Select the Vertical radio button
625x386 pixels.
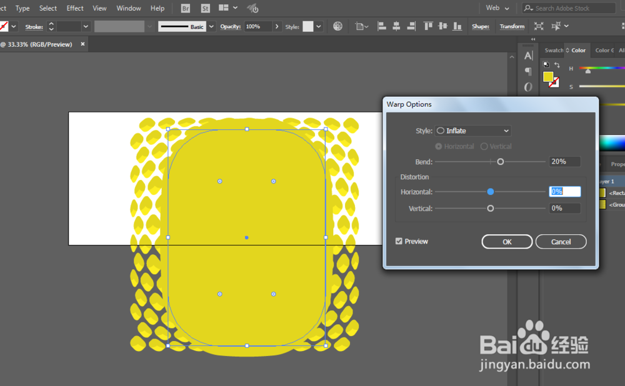tap(484, 146)
